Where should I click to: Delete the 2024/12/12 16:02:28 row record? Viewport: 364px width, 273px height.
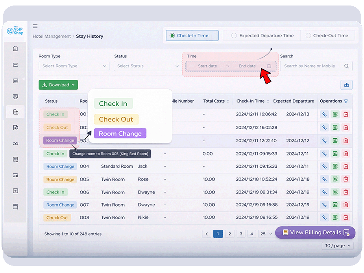346,127
